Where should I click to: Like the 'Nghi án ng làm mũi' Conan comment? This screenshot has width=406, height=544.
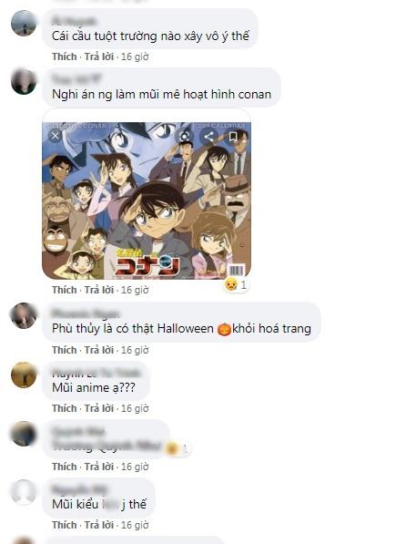pyautogui.click(x=64, y=290)
